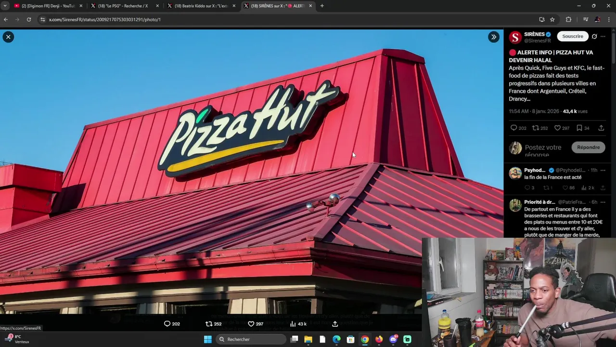Open Task View on the taskbar

pos(295,339)
